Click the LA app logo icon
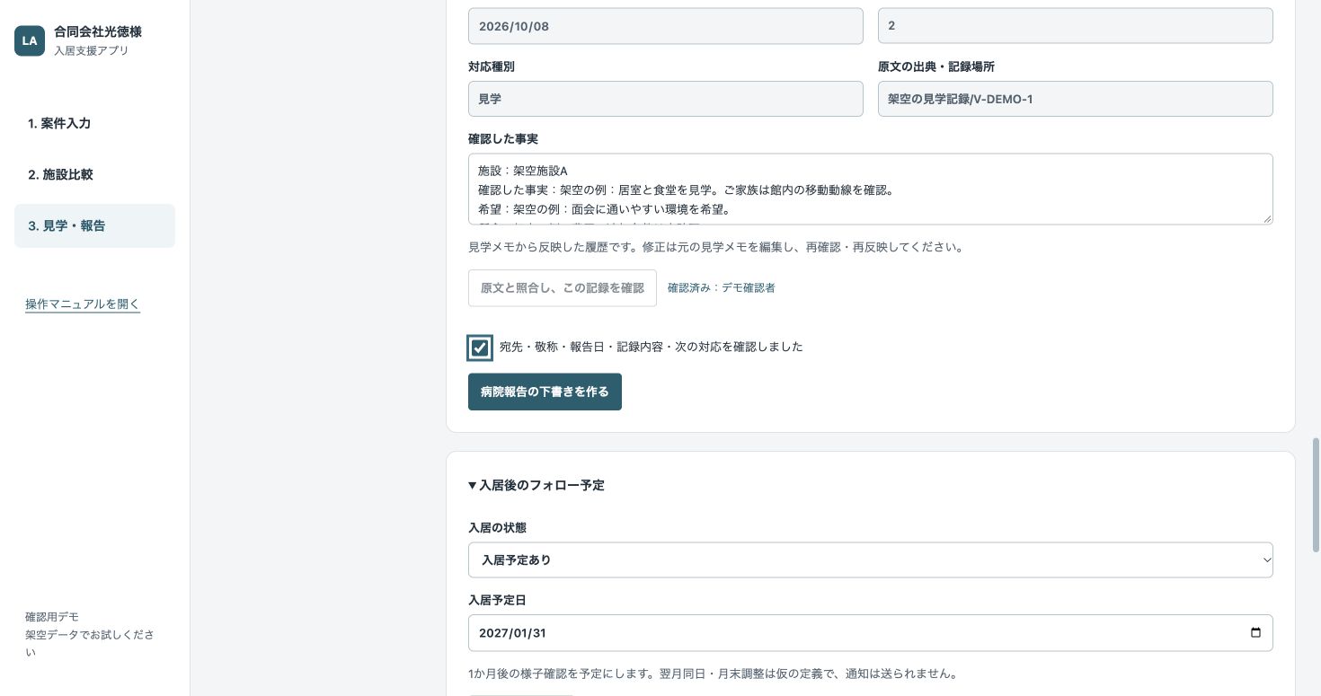The height and width of the screenshot is (696, 1321). 30,40
